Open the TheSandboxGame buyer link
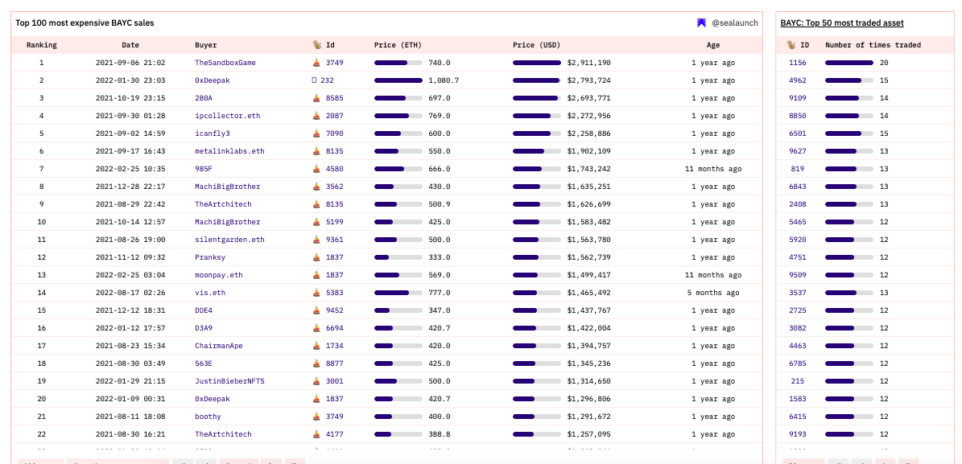Viewport: 962px width, 464px height. click(x=225, y=63)
